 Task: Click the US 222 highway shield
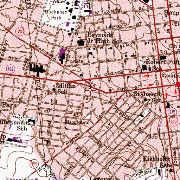point(173,122)
